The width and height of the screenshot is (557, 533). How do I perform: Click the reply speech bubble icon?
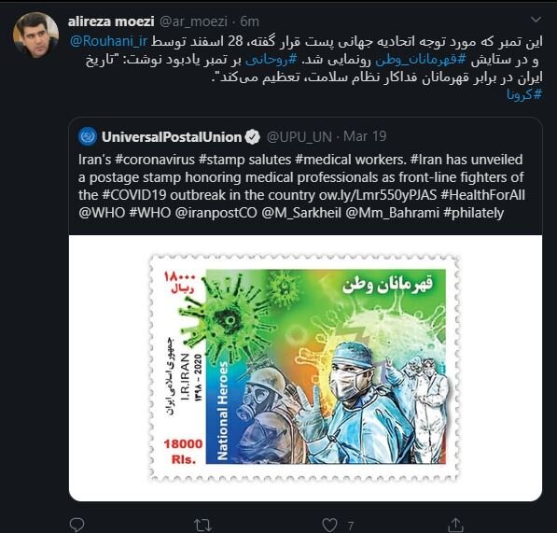pos(77,525)
